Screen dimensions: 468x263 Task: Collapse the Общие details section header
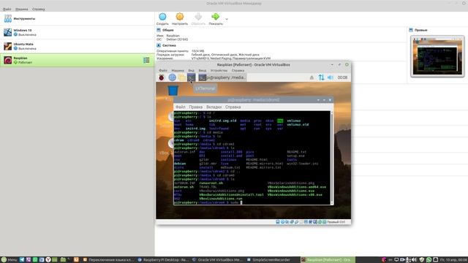[168, 30]
